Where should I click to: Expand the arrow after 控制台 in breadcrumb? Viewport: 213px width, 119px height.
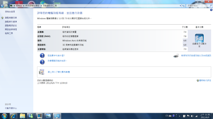pyautogui.click(x=24, y=6)
